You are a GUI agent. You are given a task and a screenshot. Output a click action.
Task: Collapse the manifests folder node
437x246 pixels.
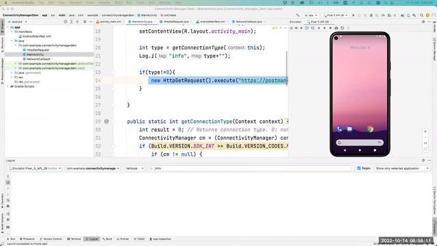[12, 32]
